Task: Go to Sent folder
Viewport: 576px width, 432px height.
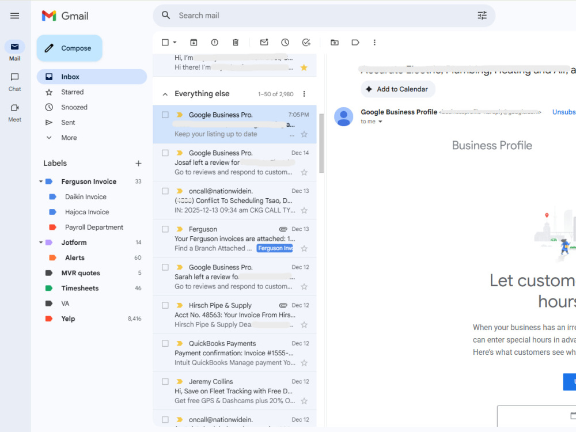Action: tap(92, 123)
